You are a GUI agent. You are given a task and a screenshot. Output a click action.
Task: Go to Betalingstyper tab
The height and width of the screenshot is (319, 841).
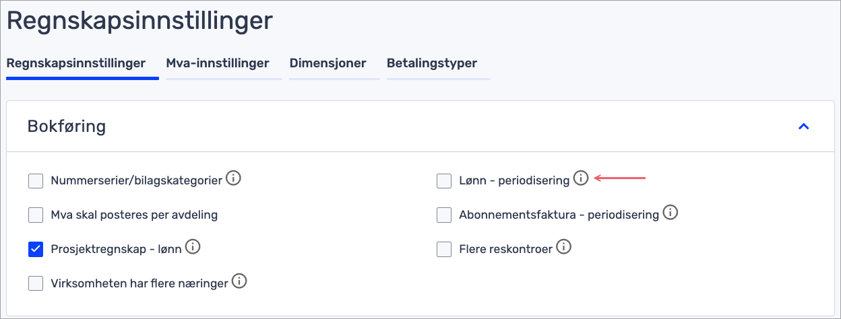click(x=432, y=64)
